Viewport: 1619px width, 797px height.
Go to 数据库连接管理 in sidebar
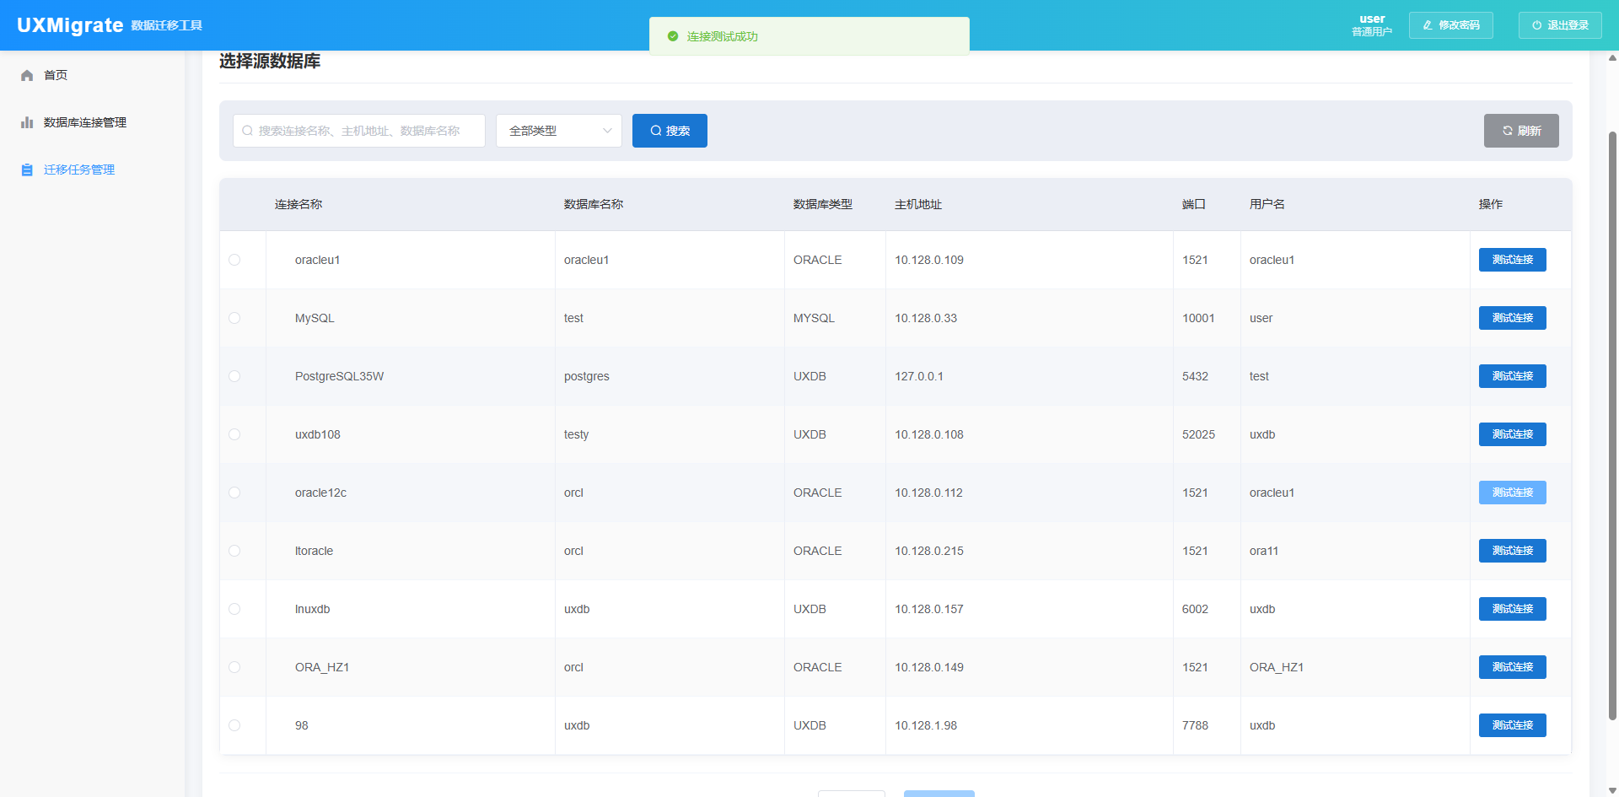pos(85,122)
